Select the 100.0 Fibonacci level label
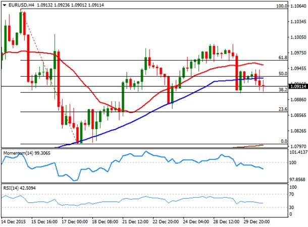 tap(282, 6)
